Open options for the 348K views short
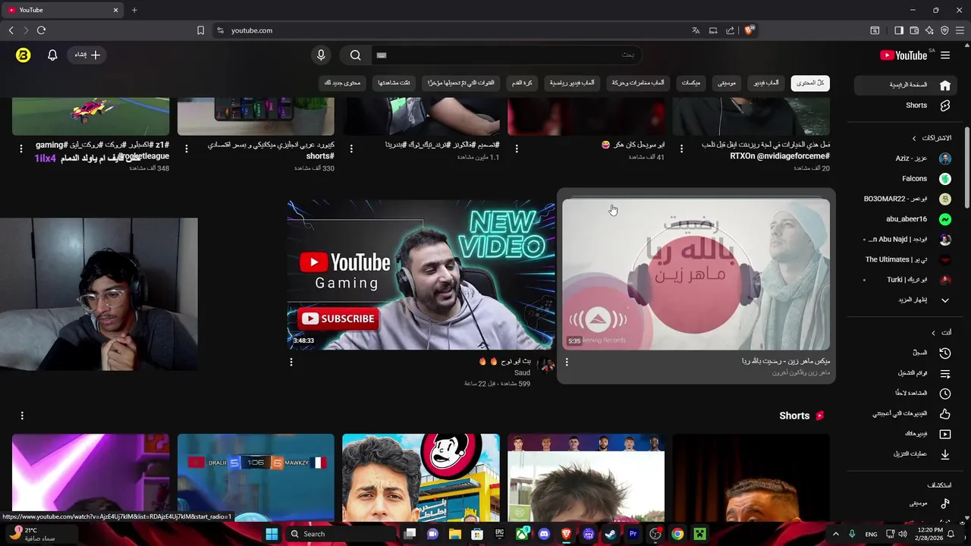The image size is (971, 546). (21, 149)
